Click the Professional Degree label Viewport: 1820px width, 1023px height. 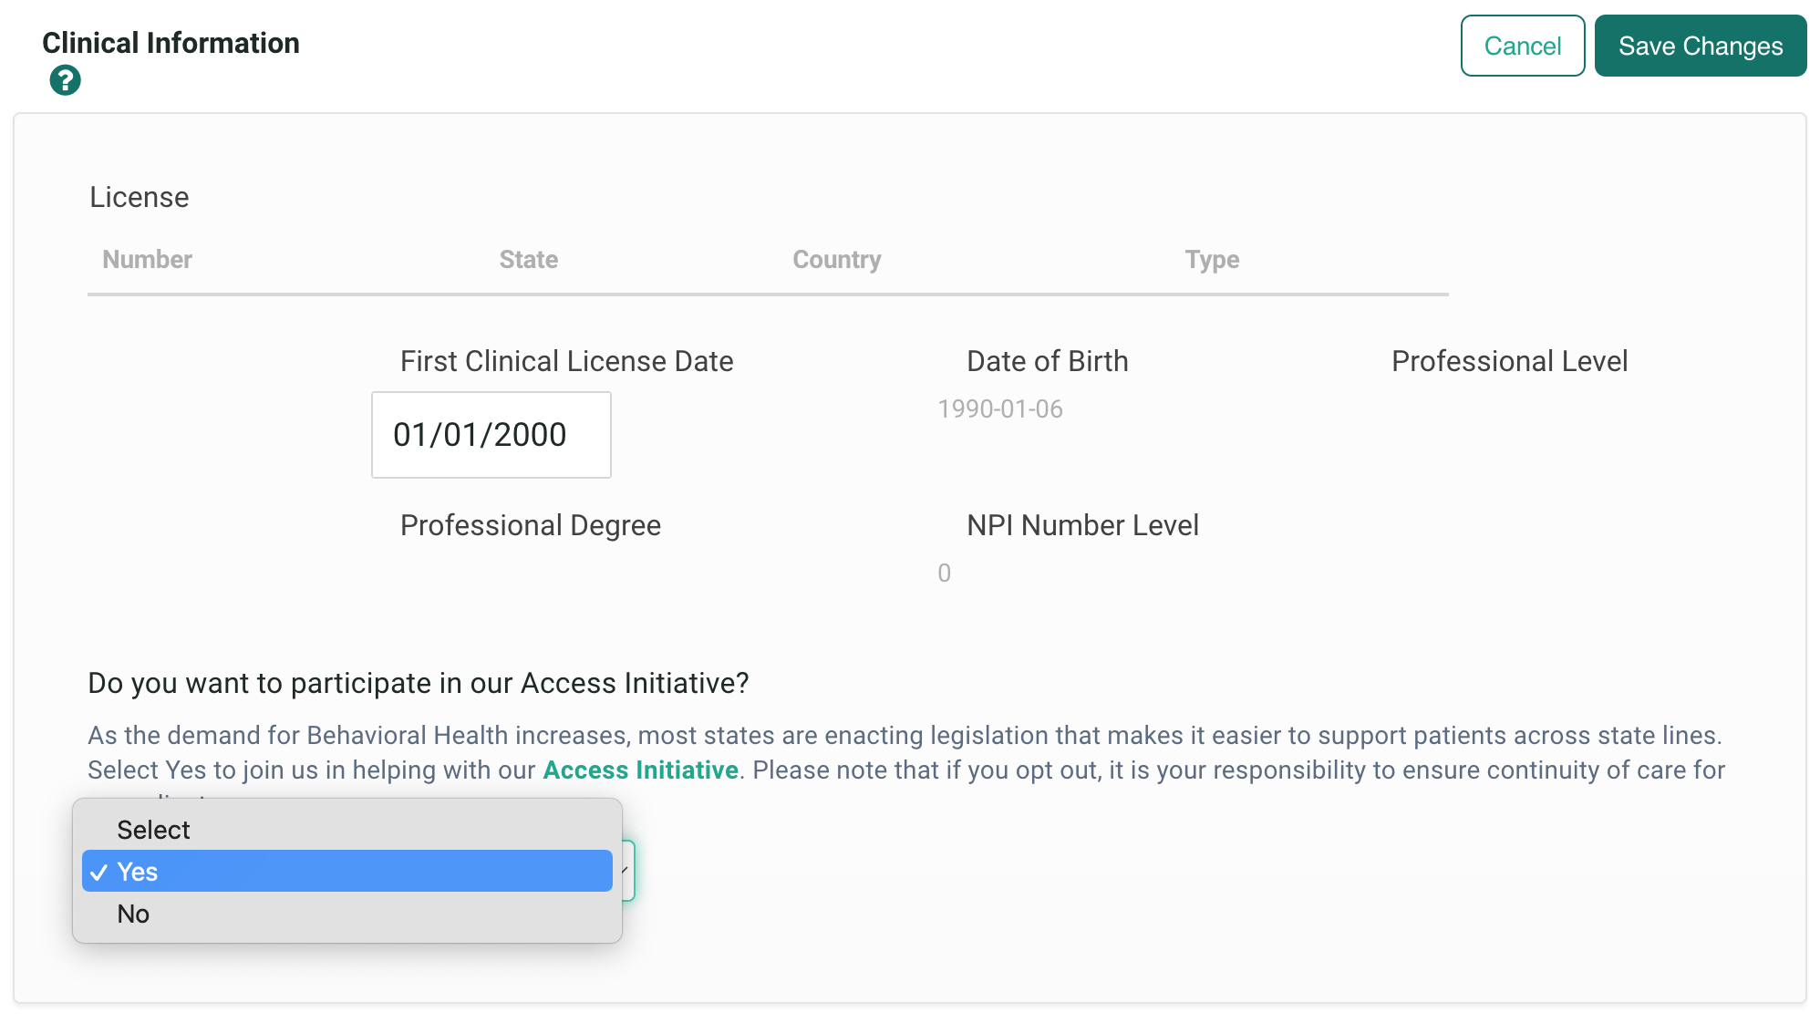[531, 525]
